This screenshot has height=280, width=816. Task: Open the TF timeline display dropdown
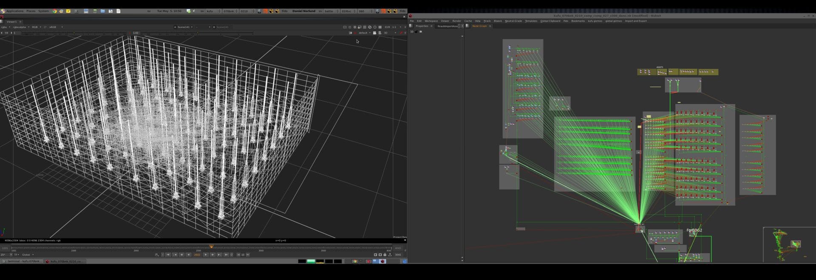pyautogui.click(x=16, y=255)
